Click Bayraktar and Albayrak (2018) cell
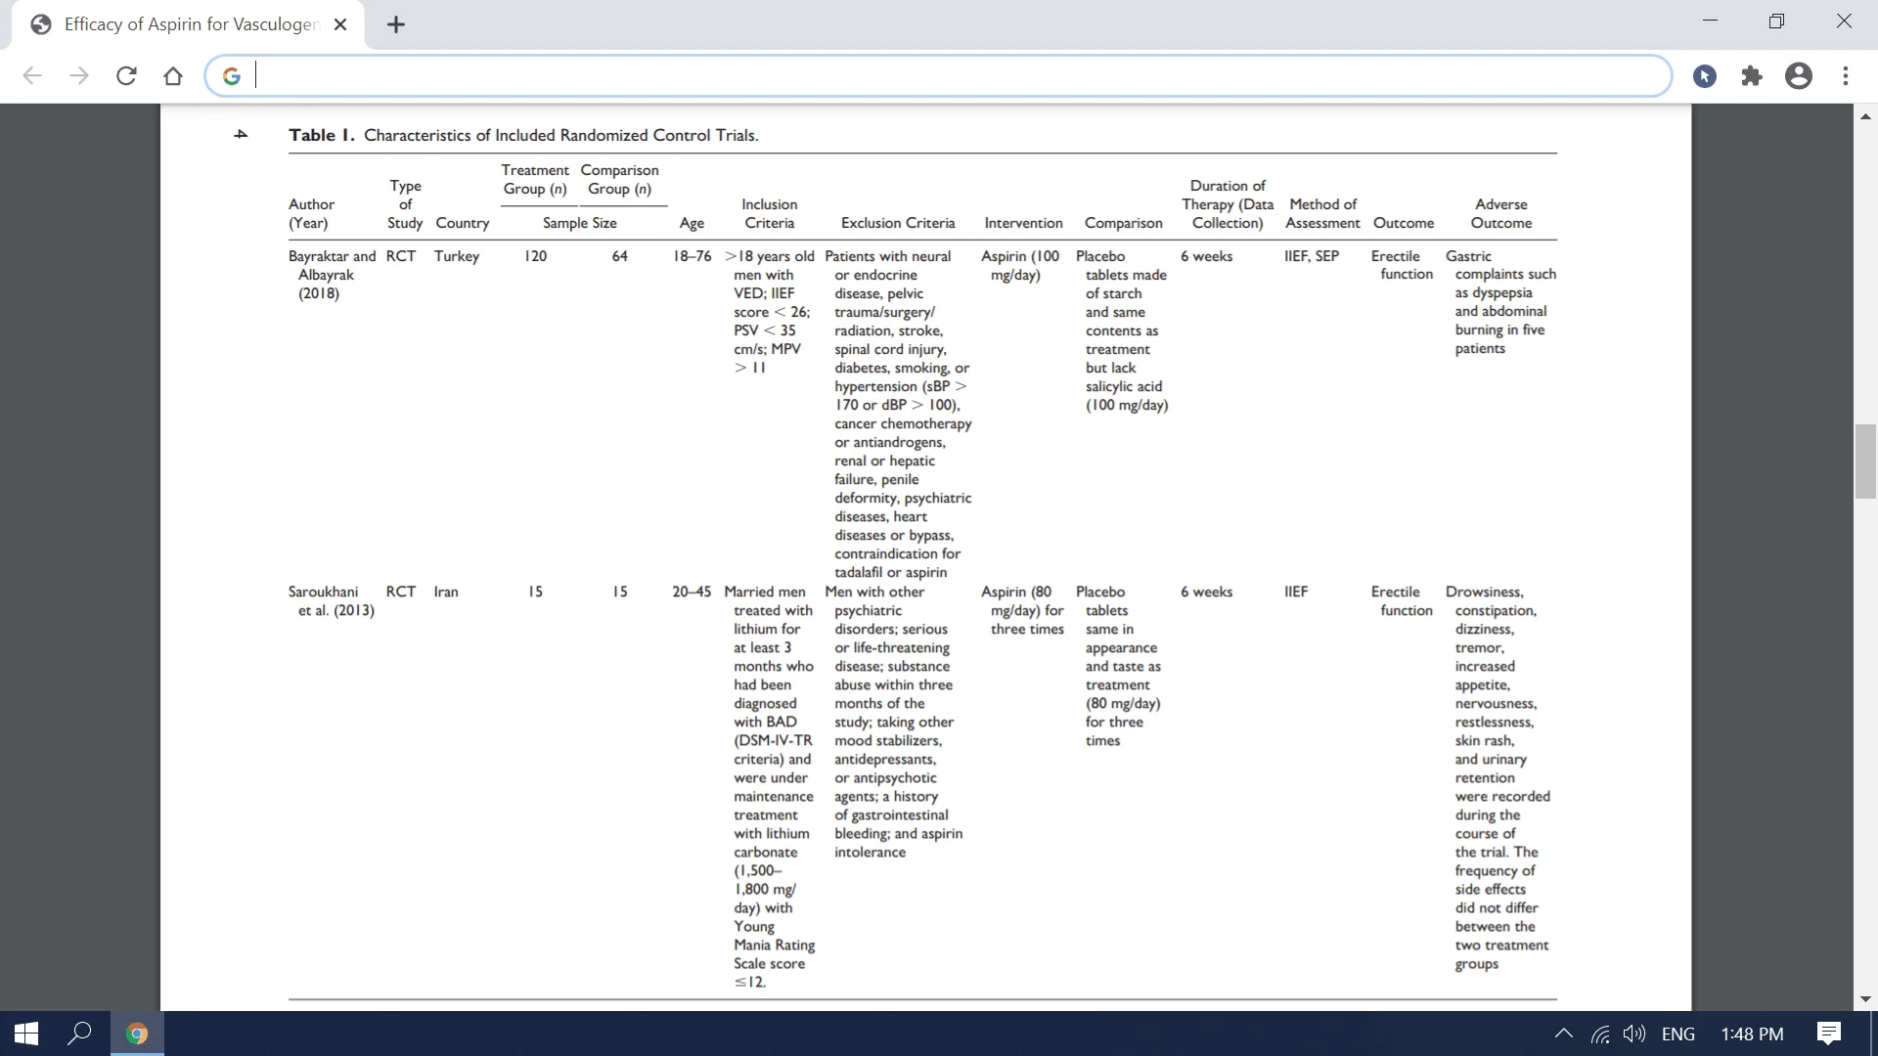 pos(332,275)
